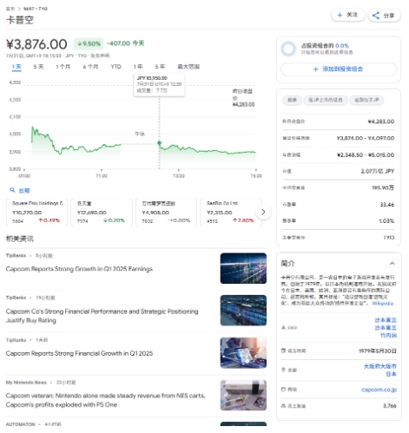Click the 关注 (follow) button
409x433 pixels.
coord(347,15)
